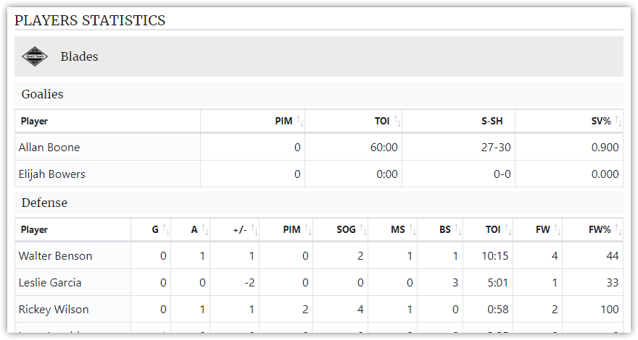This screenshot has width=638, height=340.
Task: Select Rickey Wilson in Defense table
Action: 54,310
